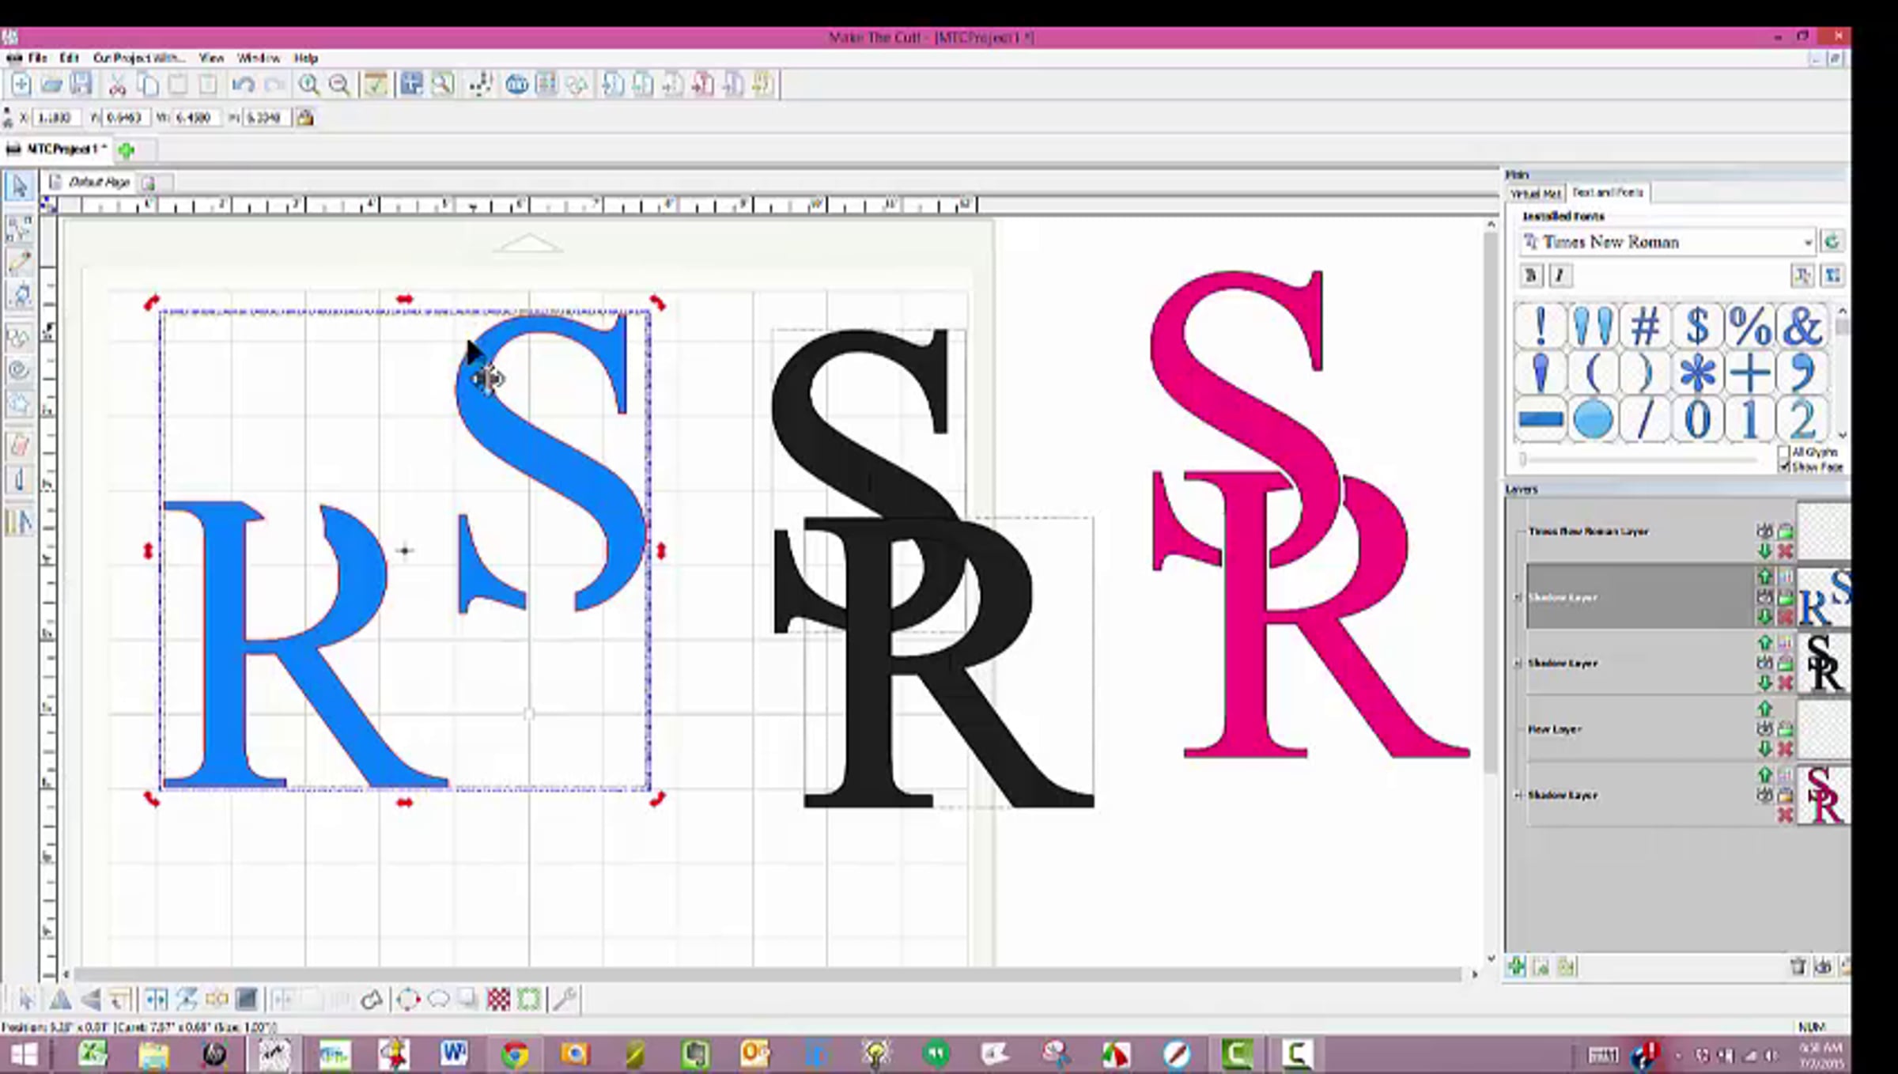Open the Help menu
The width and height of the screenshot is (1898, 1074).
(305, 58)
